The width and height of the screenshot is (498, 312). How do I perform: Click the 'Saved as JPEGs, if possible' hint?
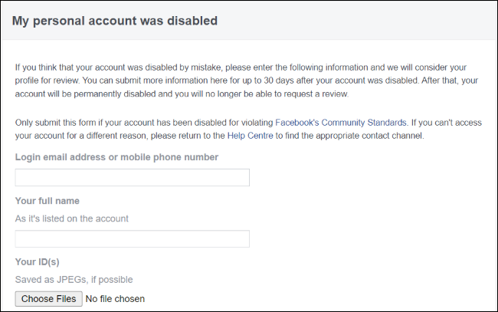point(74,280)
